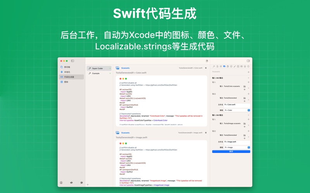Select the Example project
310x193 pixels.
tap(96, 73)
